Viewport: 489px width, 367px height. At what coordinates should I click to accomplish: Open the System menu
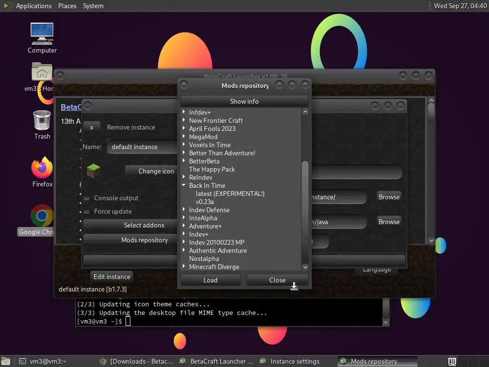(93, 6)
